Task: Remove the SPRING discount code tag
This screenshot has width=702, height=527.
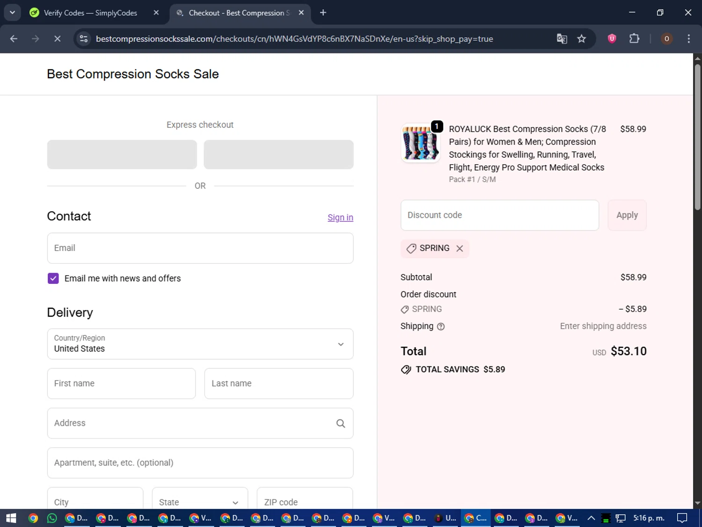Action: (460, 249)
